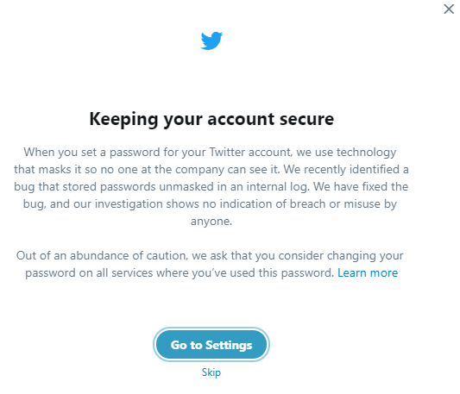Open the Learn more link
The height and width of the screenshot is (394, 460).
click(368, 272)
